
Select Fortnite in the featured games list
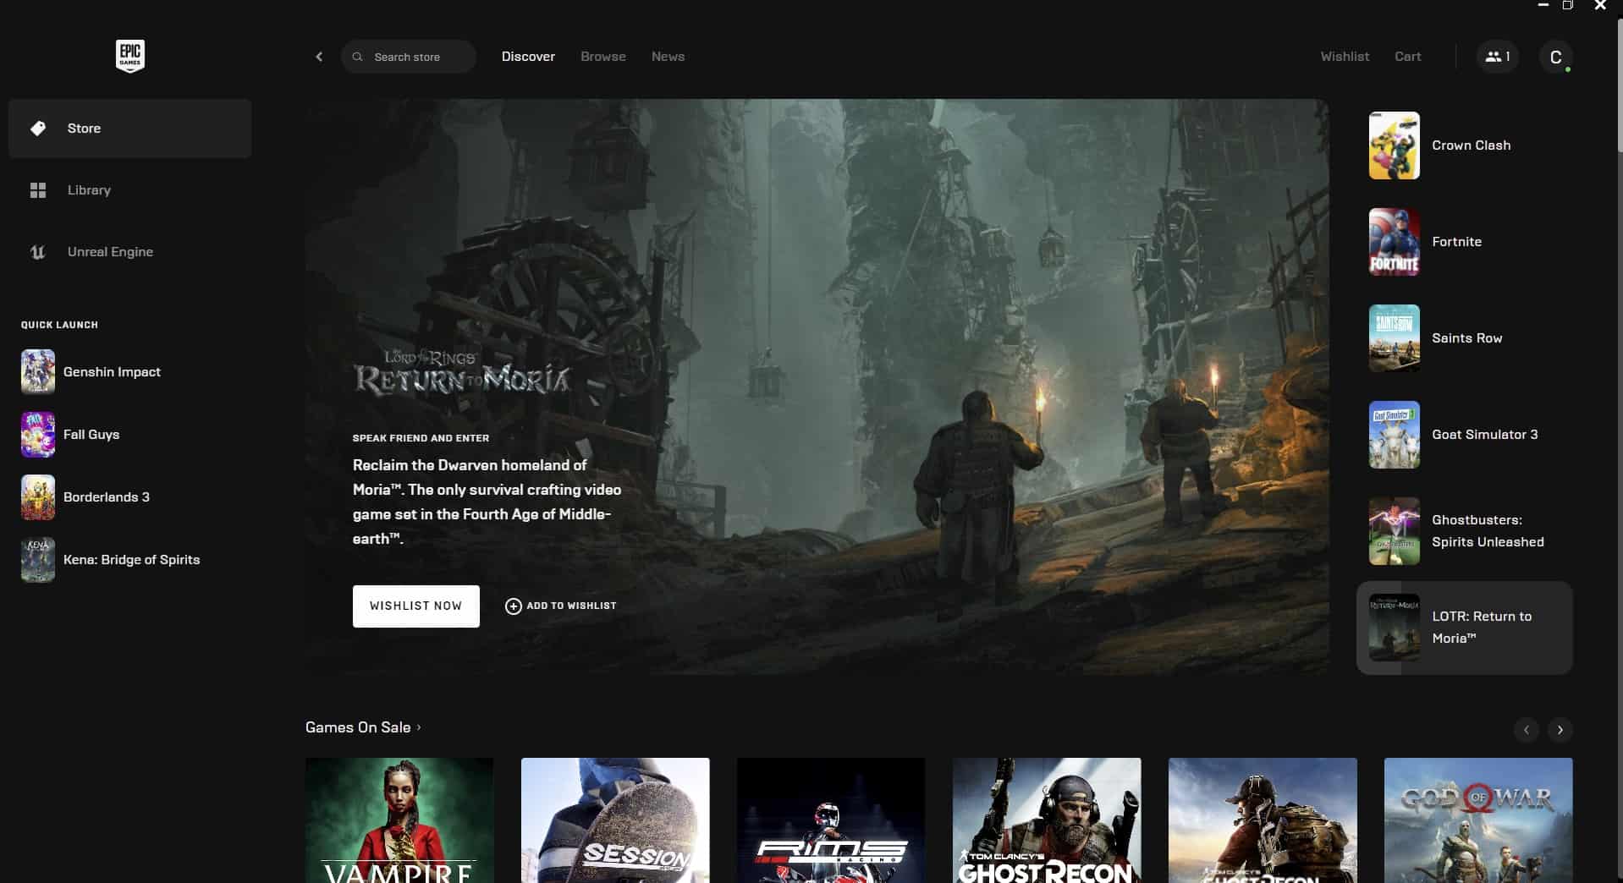(x=1456, y=241)
